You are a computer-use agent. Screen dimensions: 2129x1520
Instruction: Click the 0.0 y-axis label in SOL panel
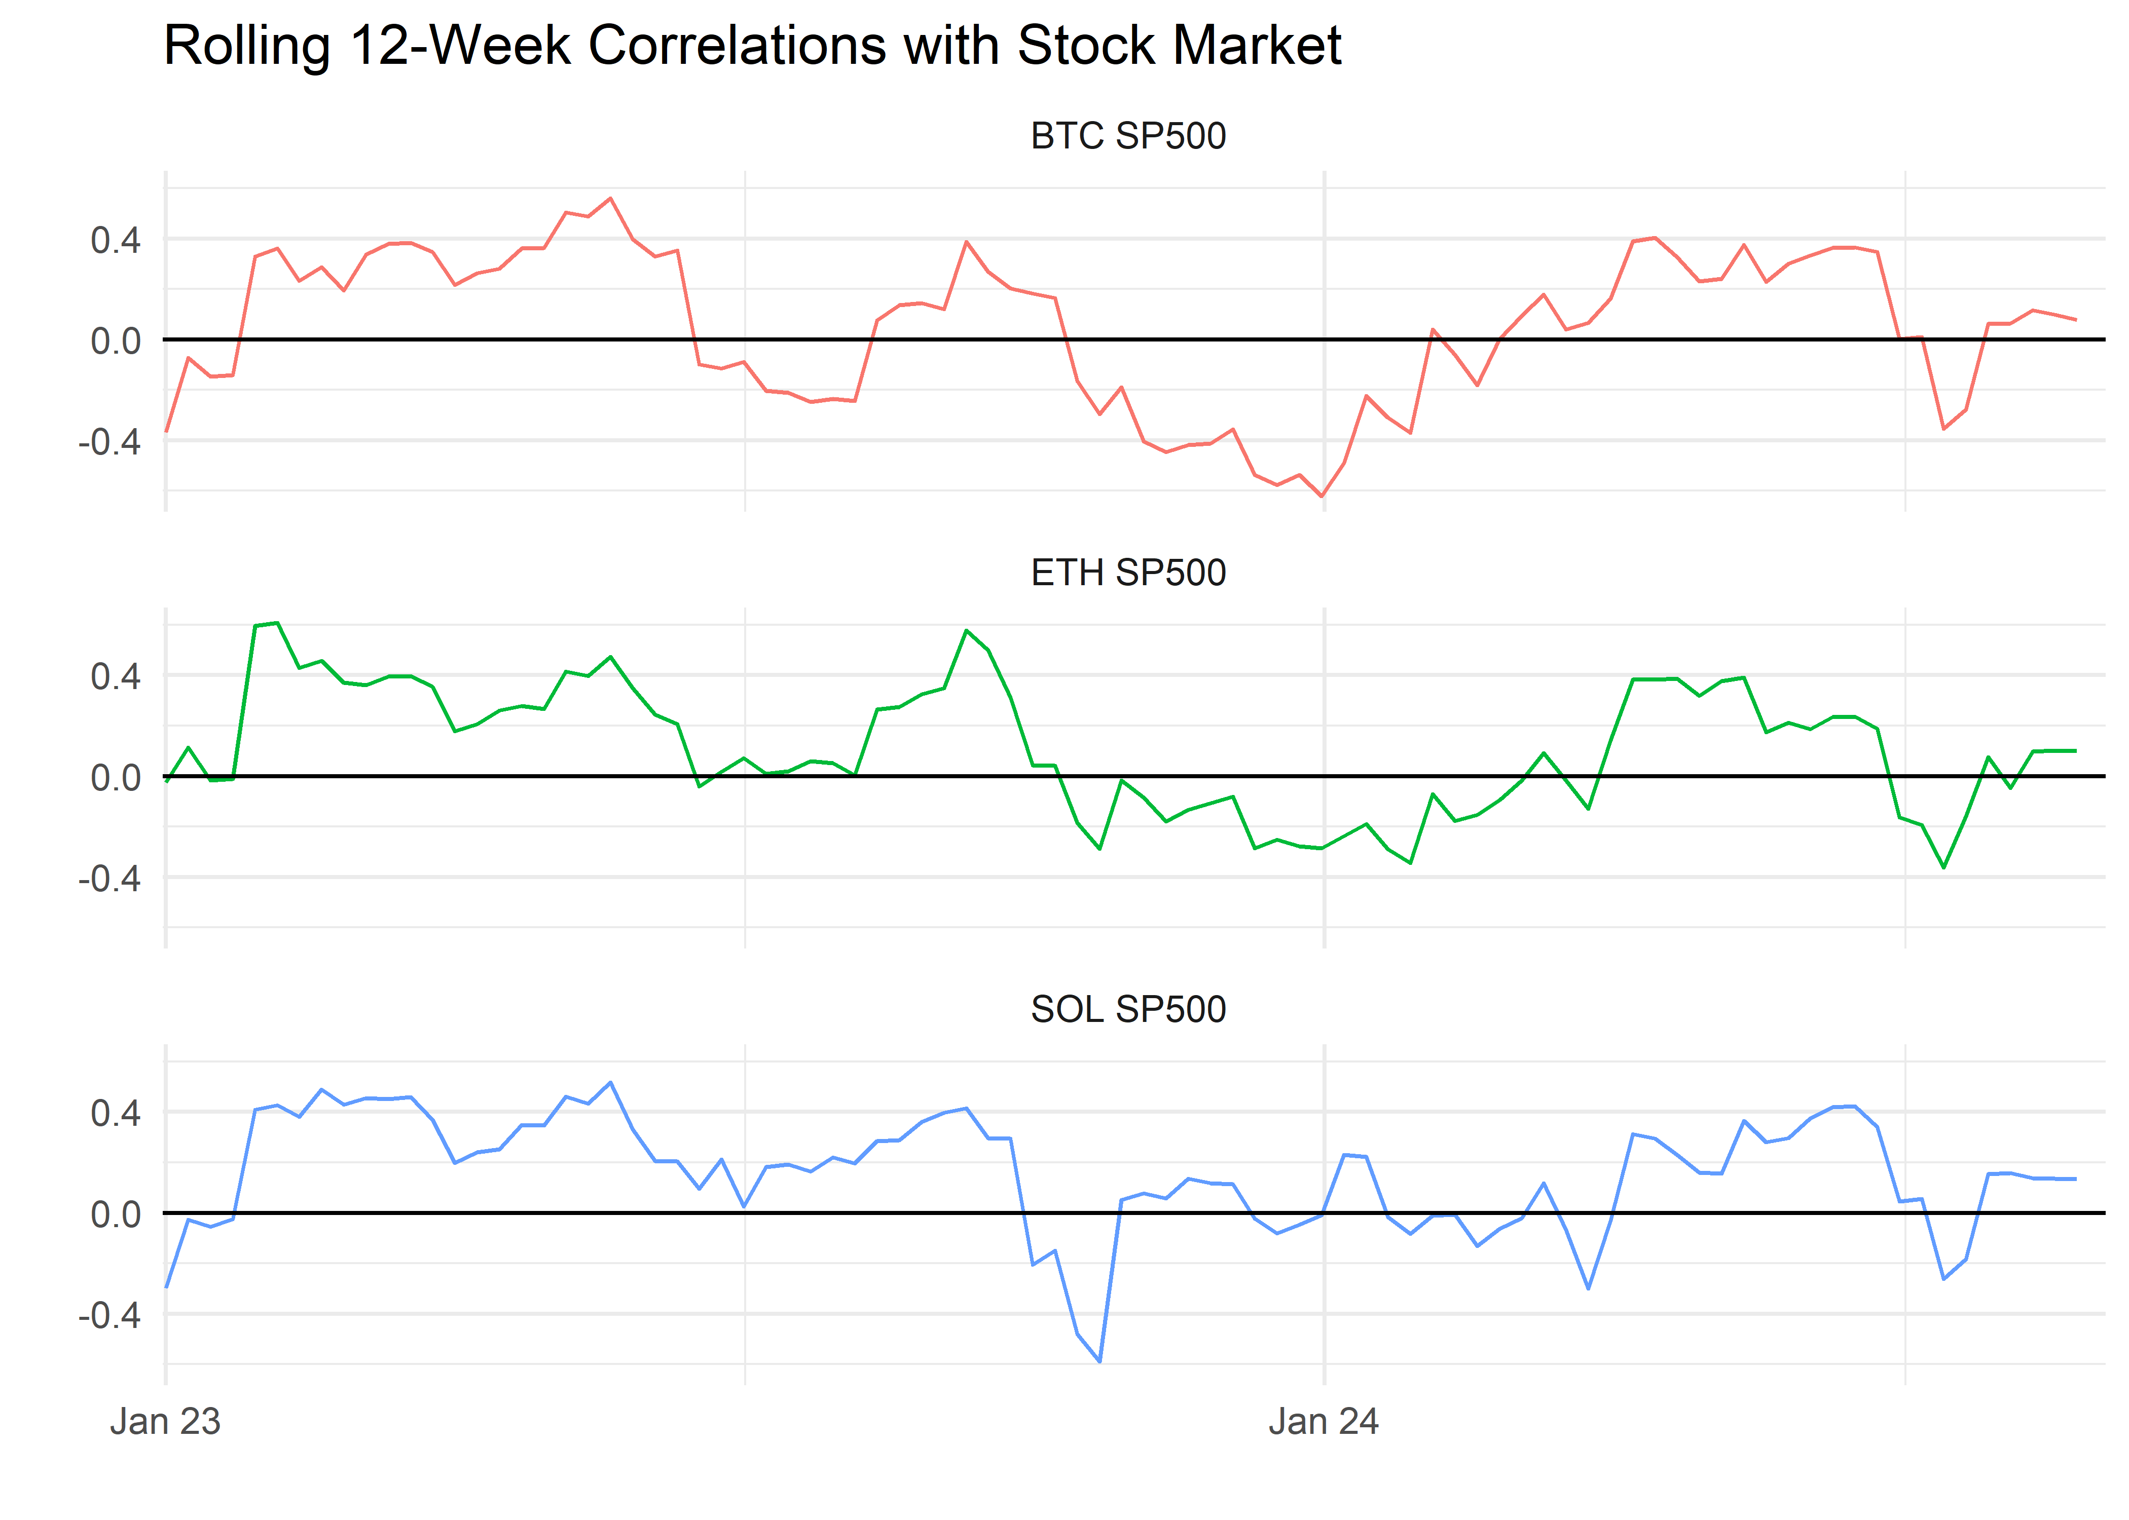115,1214
